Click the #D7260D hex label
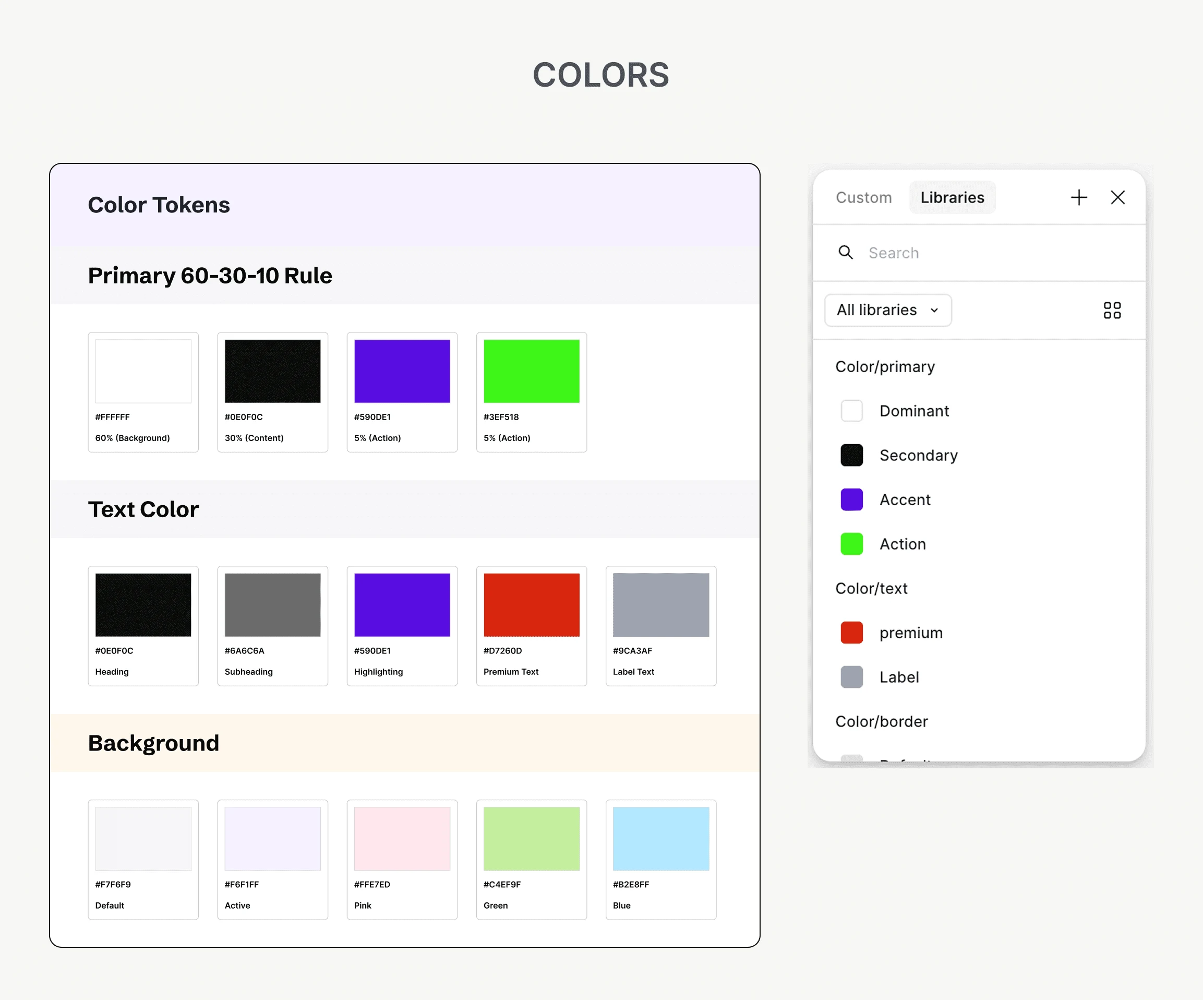Screen dimensions: 1203x1000 pyautogui.click(x=502, y=651)
